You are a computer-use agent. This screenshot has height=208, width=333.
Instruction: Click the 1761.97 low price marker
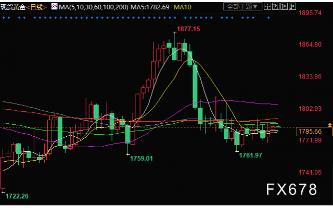(251, 155)
